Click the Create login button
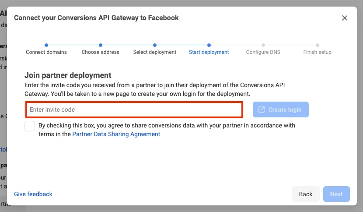 (281, 110)
